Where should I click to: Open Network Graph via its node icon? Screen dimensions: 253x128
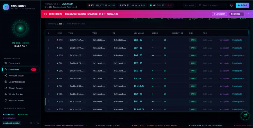(x=6, y=75)
